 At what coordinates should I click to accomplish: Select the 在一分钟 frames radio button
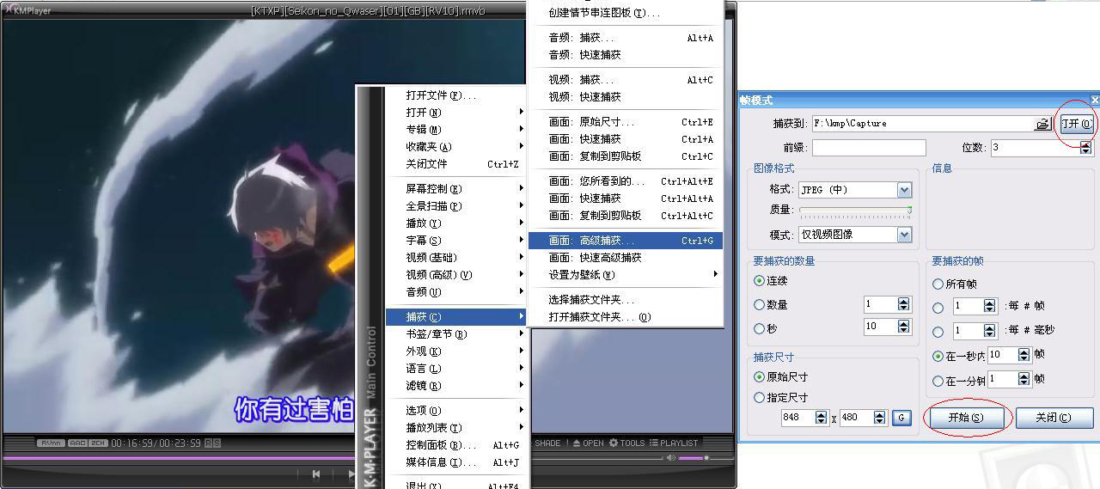[938, 381]
